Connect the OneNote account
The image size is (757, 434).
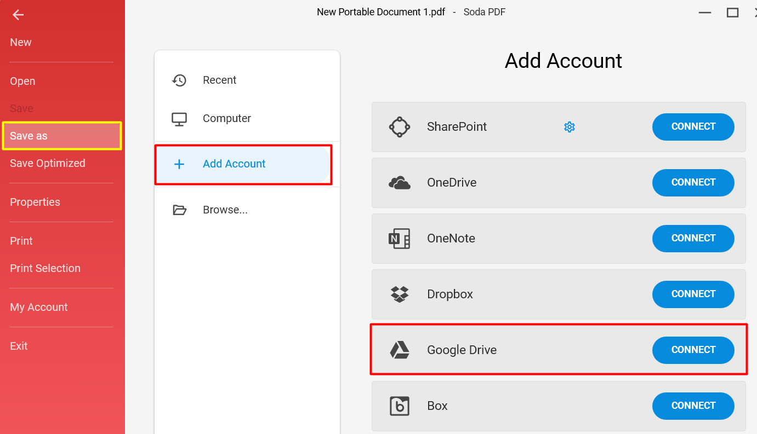tap(693, 238)
